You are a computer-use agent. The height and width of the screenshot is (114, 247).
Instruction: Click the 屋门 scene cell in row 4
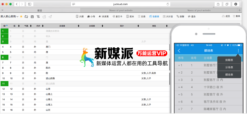pyautogui.click(x=48, y=47)
